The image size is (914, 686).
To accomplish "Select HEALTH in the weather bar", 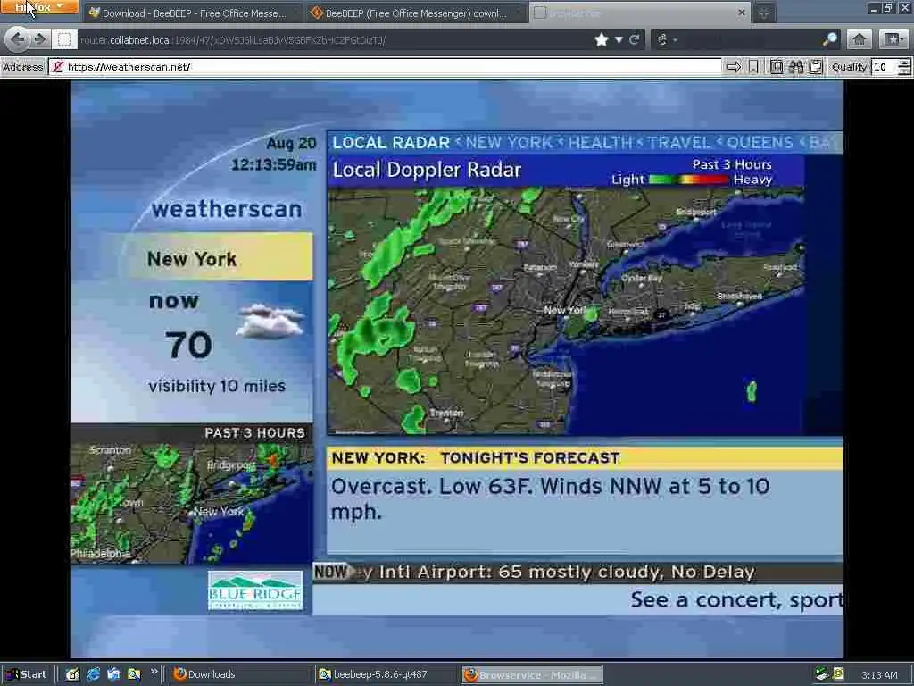I will [x=600, y=143].
